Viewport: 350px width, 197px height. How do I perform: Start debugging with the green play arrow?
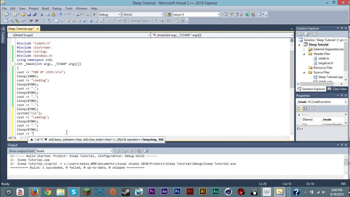(x=94, y=15)
